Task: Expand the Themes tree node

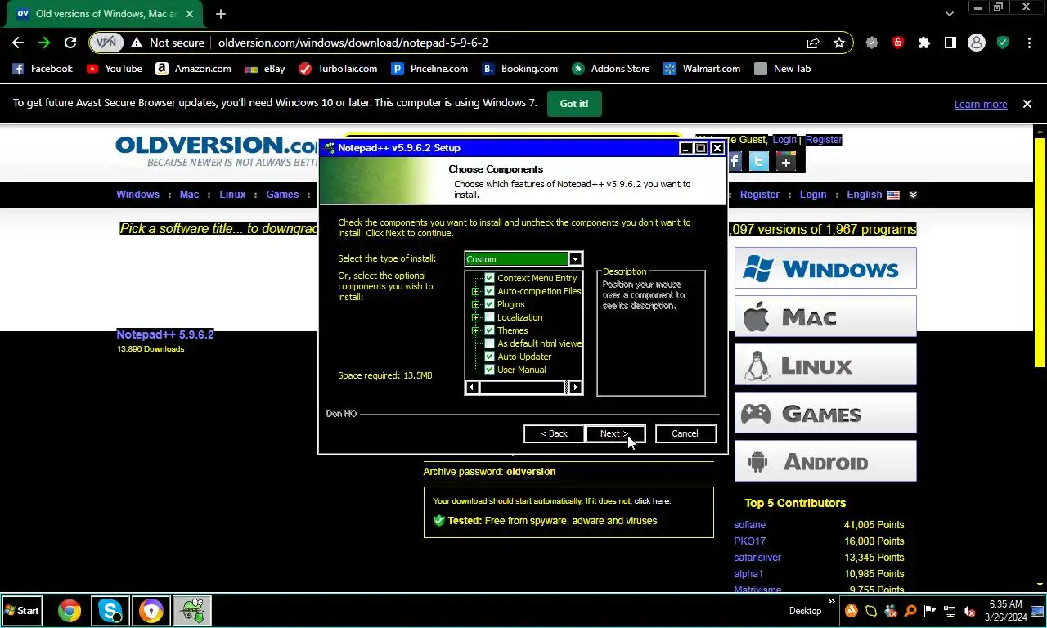Action: coord(475,330)
